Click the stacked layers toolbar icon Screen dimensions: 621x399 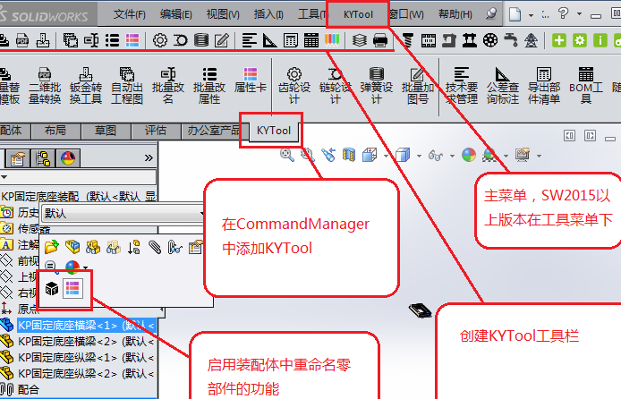[x=359, y=40]
